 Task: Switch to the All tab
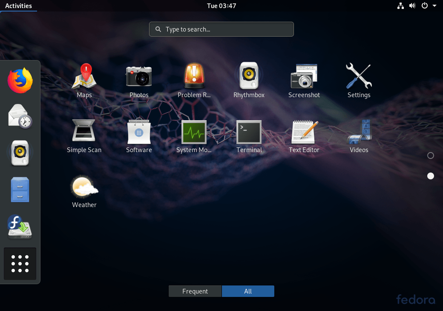[248, 291]
